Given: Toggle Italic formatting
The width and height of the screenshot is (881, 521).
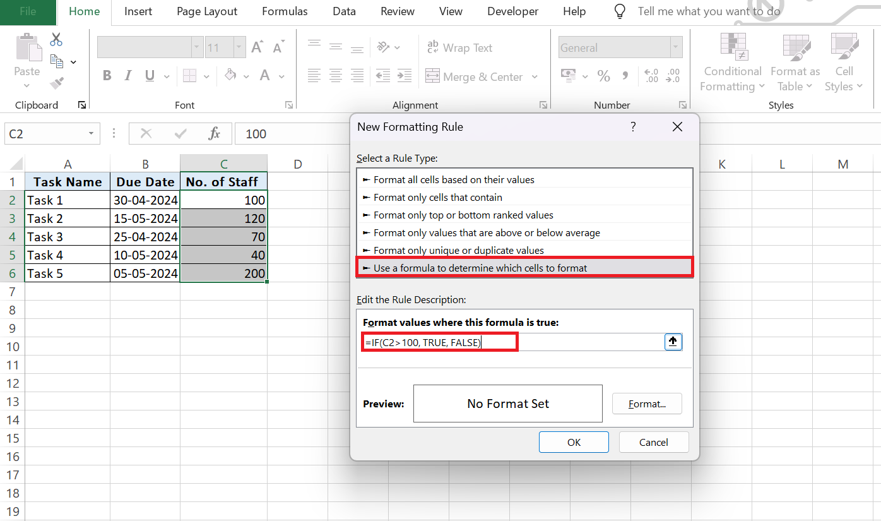Looking at the screenshot, I should 129,76.
